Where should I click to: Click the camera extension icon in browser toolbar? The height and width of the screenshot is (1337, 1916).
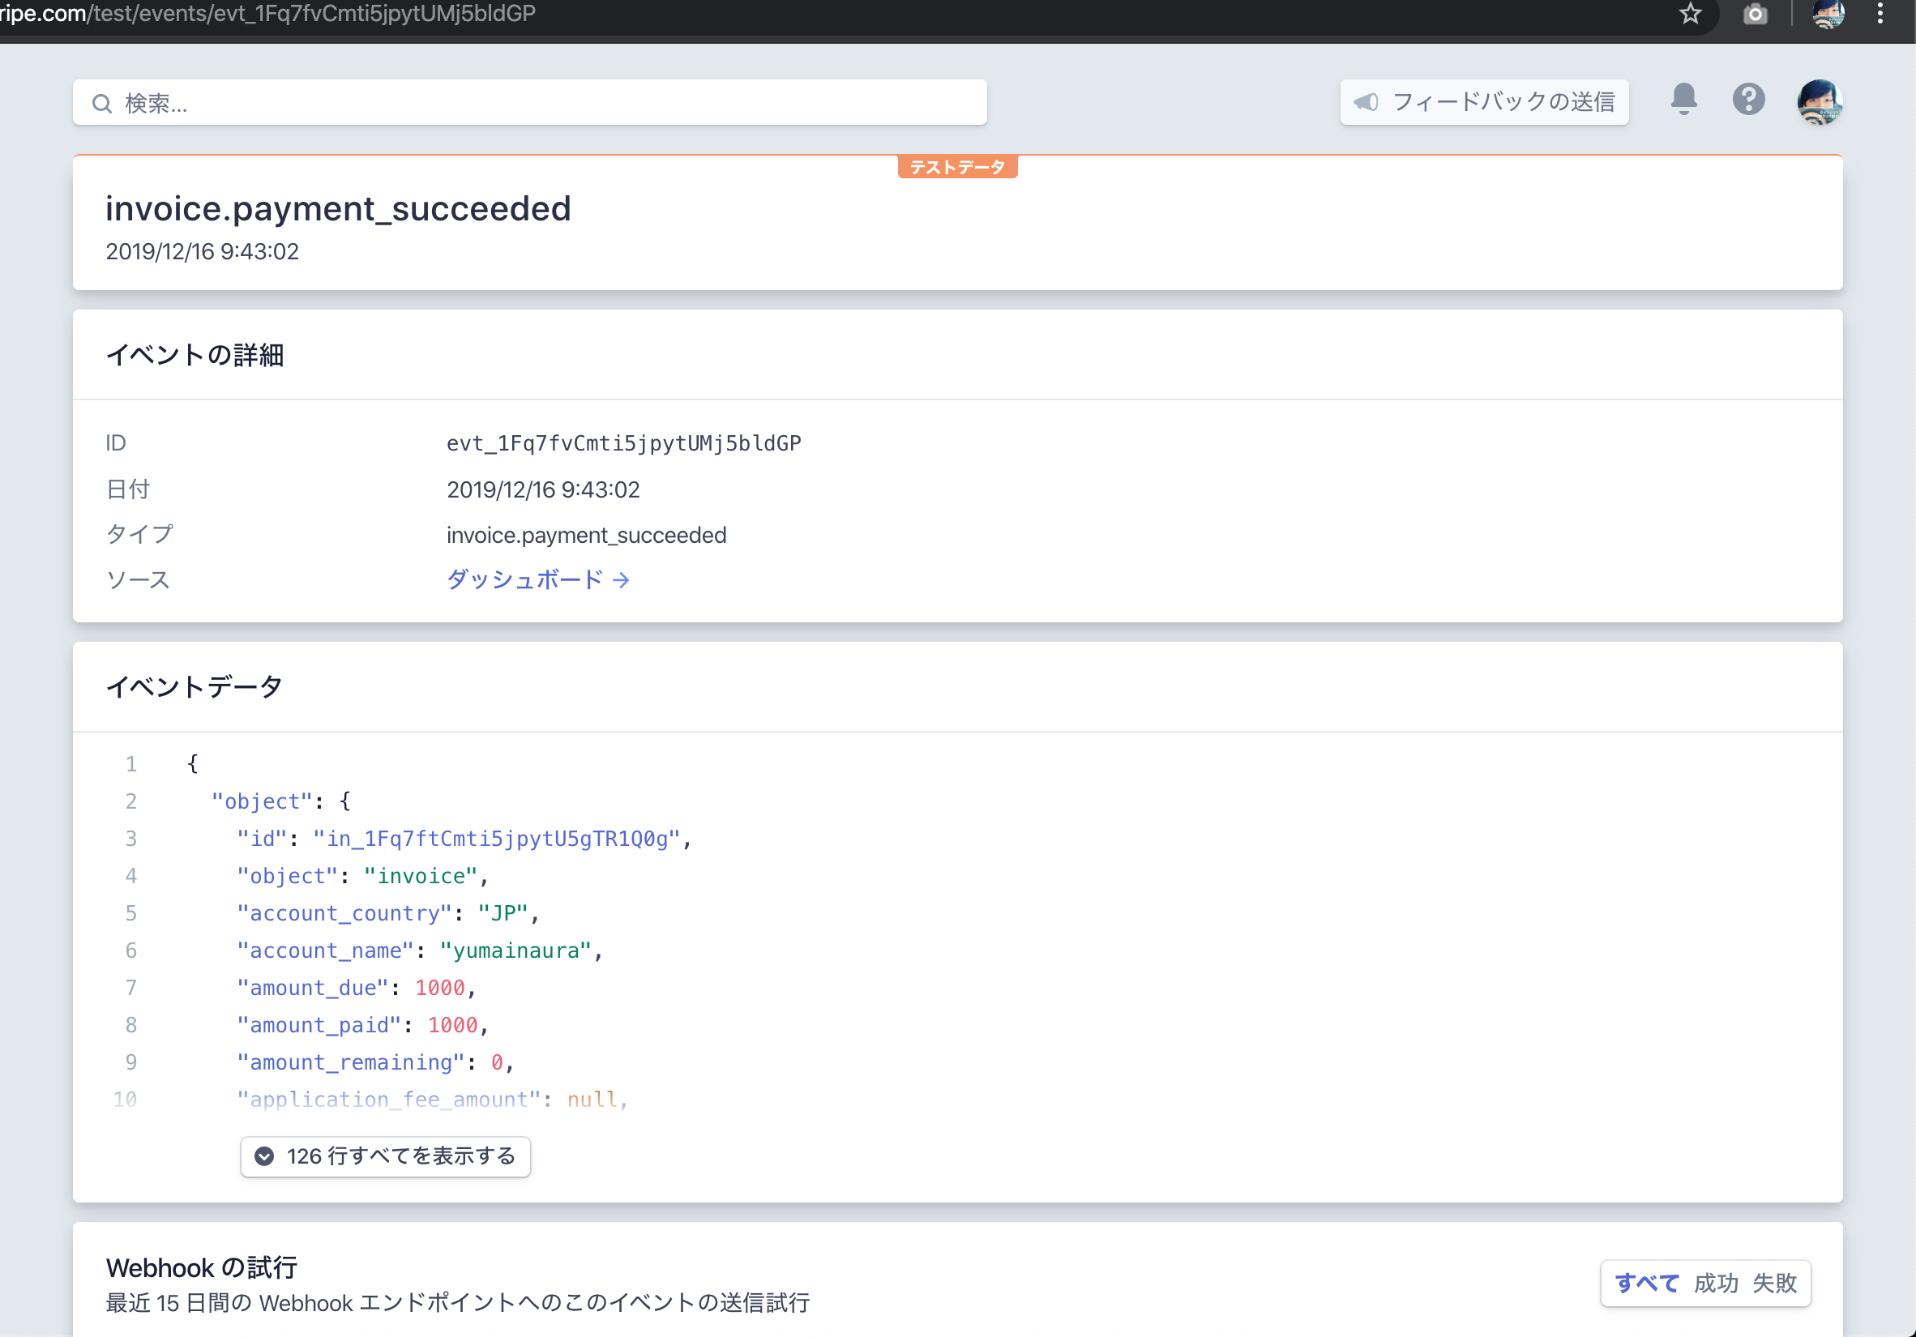[1755, 14]
